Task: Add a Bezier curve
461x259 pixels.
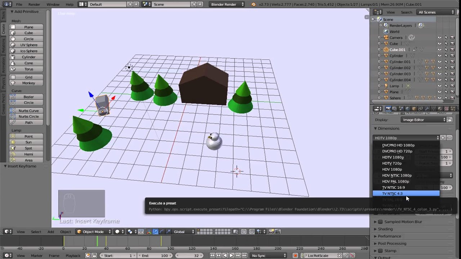Action: (26, 97)
